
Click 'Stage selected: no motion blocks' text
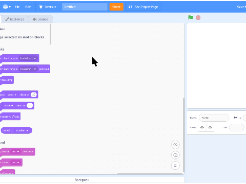coord(22,37)
